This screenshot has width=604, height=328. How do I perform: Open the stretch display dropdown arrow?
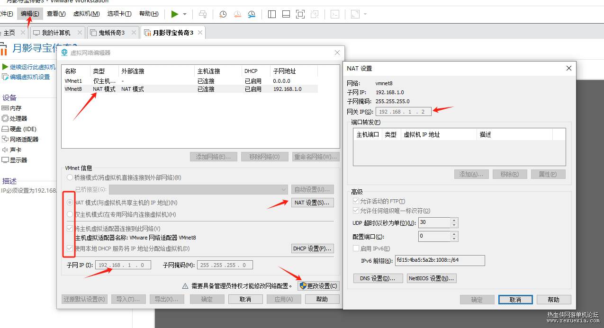(x=365, y=14)
